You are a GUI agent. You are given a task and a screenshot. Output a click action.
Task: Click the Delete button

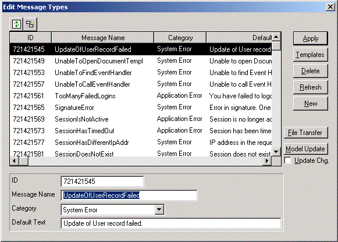click(311, 71)
